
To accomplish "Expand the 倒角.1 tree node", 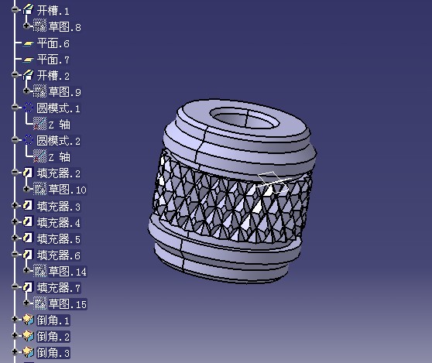I will (x=15, y=319).
